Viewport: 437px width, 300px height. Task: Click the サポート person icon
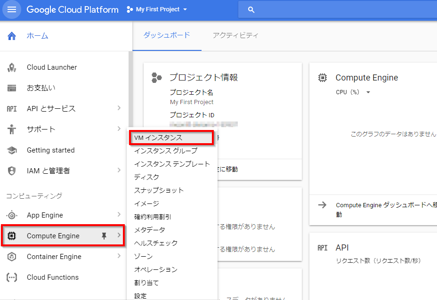pos(12,130)
